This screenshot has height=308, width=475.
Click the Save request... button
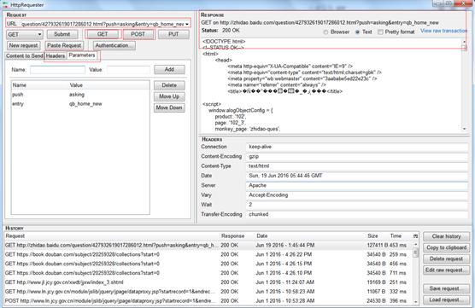coord(447,288)
